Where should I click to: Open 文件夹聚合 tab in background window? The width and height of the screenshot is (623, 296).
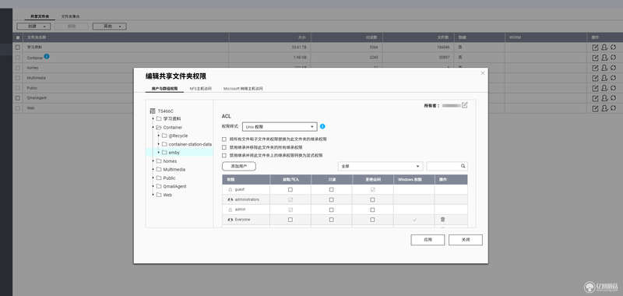[x=70, y=16]
